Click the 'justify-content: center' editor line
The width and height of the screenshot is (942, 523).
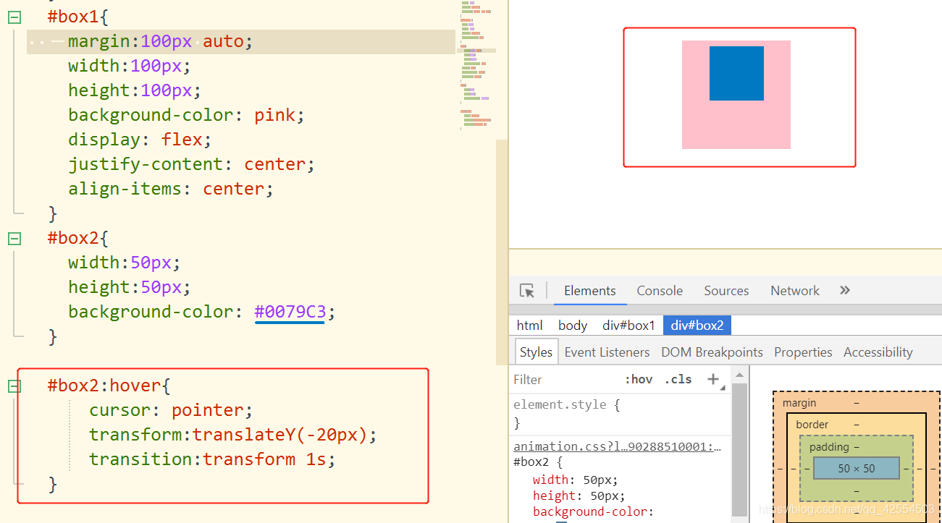click(192, 164)
